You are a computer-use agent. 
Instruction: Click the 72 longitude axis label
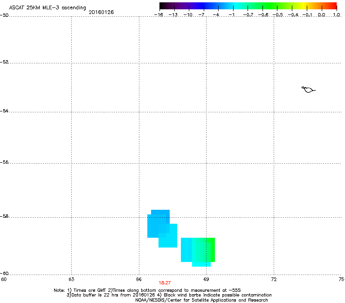click(x=274, y=279)
